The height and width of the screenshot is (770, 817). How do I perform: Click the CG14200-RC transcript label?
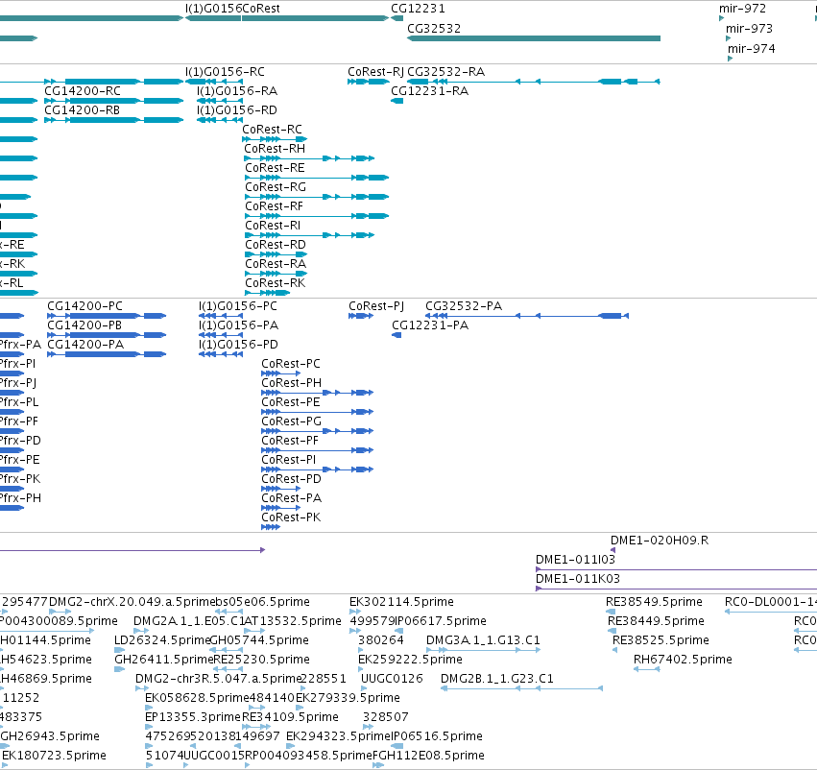83,91
